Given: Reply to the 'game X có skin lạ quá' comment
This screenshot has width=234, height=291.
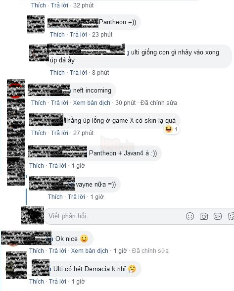Looking at the screenshot, I should click(x=59, y=133).
